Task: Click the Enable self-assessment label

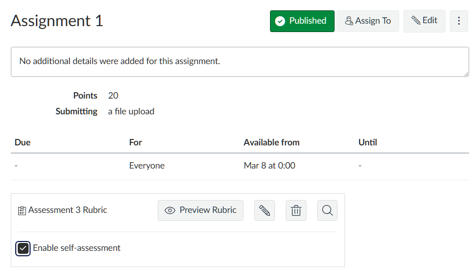Action: (76, 248)
